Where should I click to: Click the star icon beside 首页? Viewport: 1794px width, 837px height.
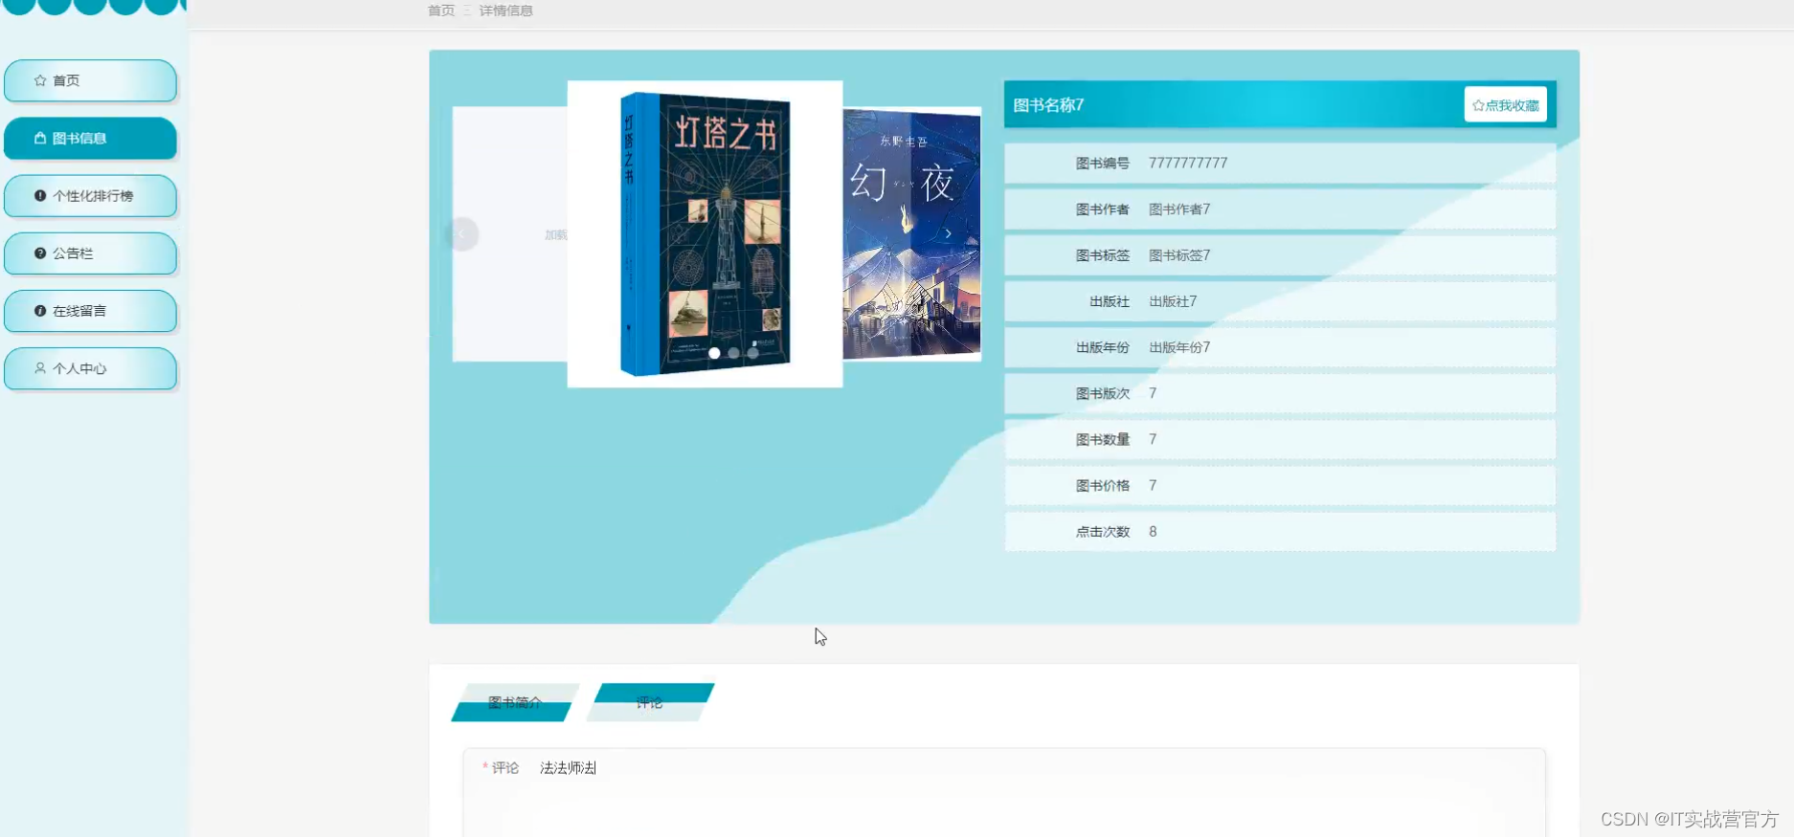[x=40, y=80]
